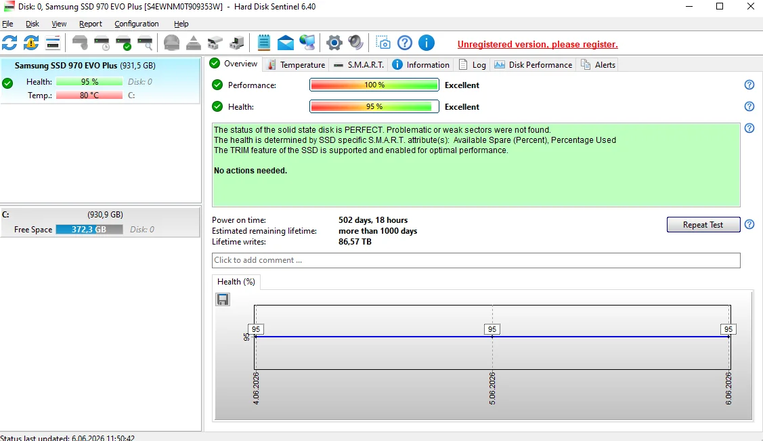763x441 pixels.
Task: Click the disk with green checkmark icon
Action: tap(124, 43)
